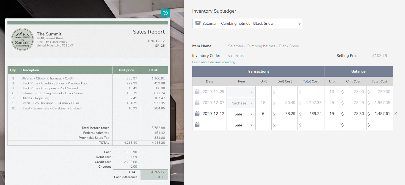Click report number SR-25
405x185 pixels.
[x=160, y=46]
